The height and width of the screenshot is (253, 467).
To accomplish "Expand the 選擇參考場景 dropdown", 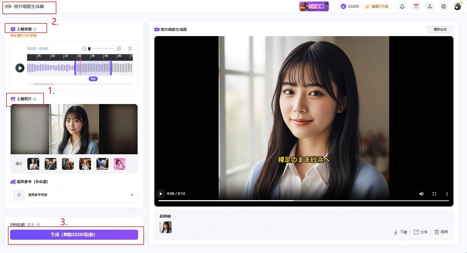I will point(132,195).
